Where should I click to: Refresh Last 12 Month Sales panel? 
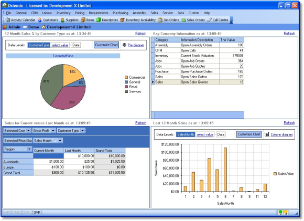pos(289,123)
